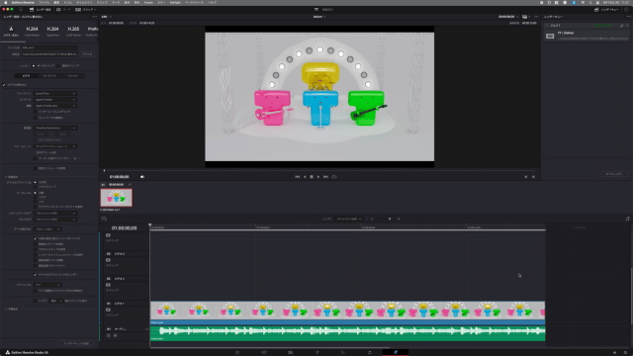Remove Job 1 from the render queue
The height and width of the screenshot is (356, 633).
pos(627,26)
